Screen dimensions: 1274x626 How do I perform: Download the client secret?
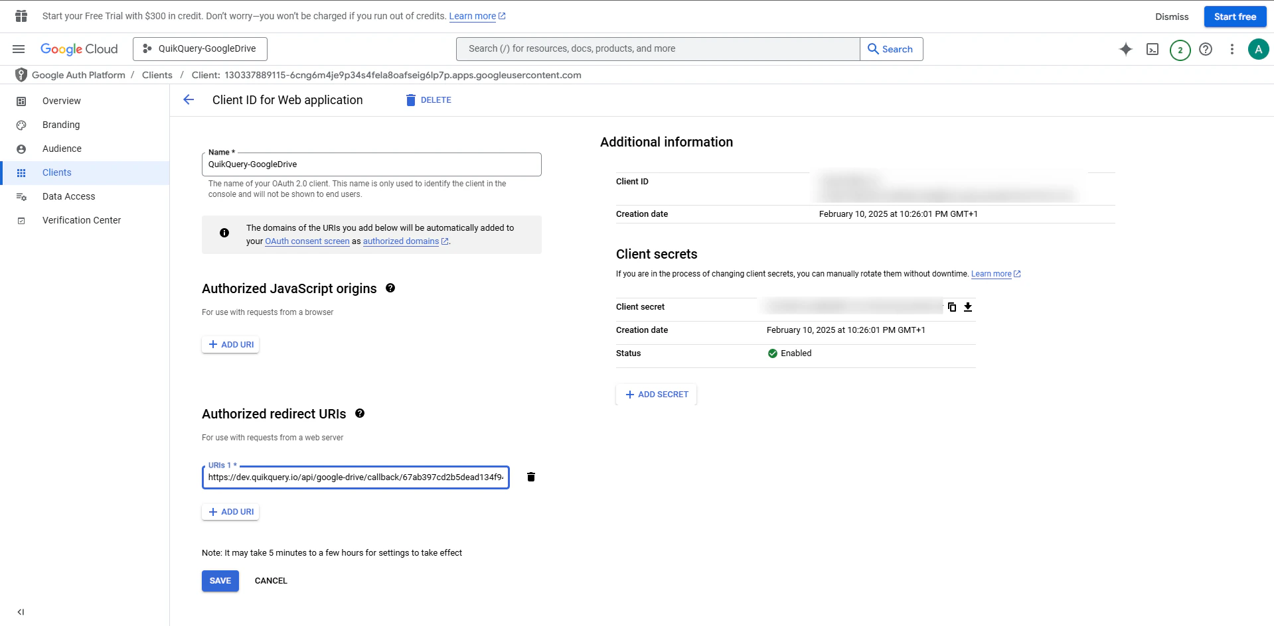click(968, 306)
